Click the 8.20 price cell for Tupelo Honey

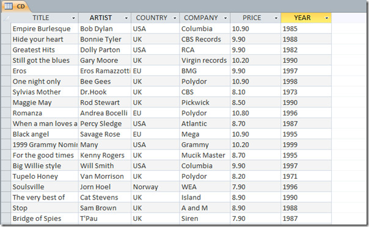tap(255, 176)
